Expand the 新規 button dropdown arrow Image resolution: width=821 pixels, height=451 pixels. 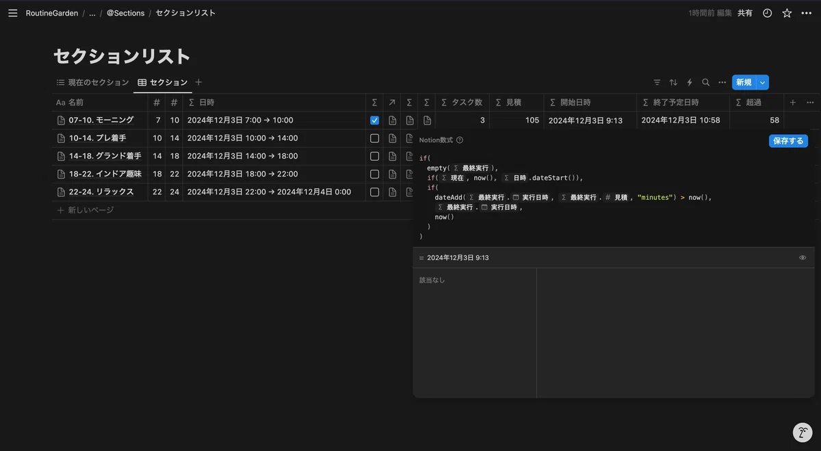pos(763,82)
